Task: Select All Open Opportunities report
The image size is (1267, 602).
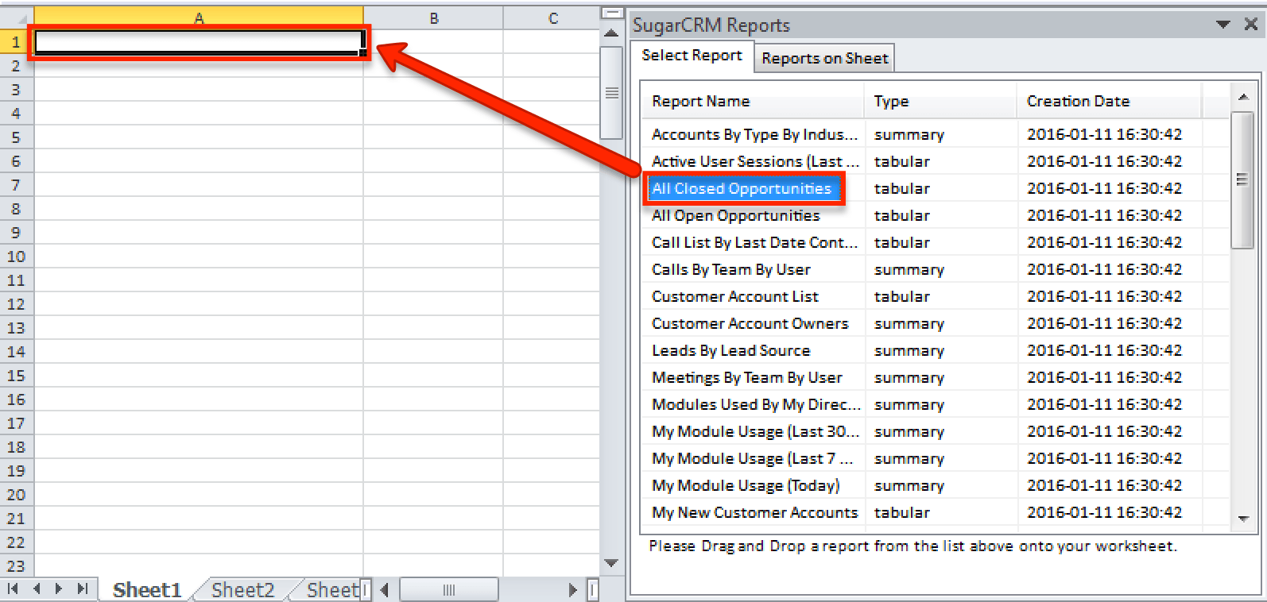Action: click(735, 216)
